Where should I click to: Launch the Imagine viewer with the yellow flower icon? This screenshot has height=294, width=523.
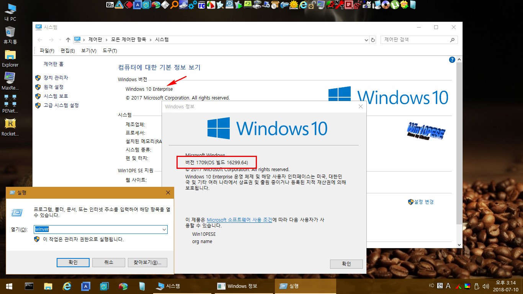(294, 5)
